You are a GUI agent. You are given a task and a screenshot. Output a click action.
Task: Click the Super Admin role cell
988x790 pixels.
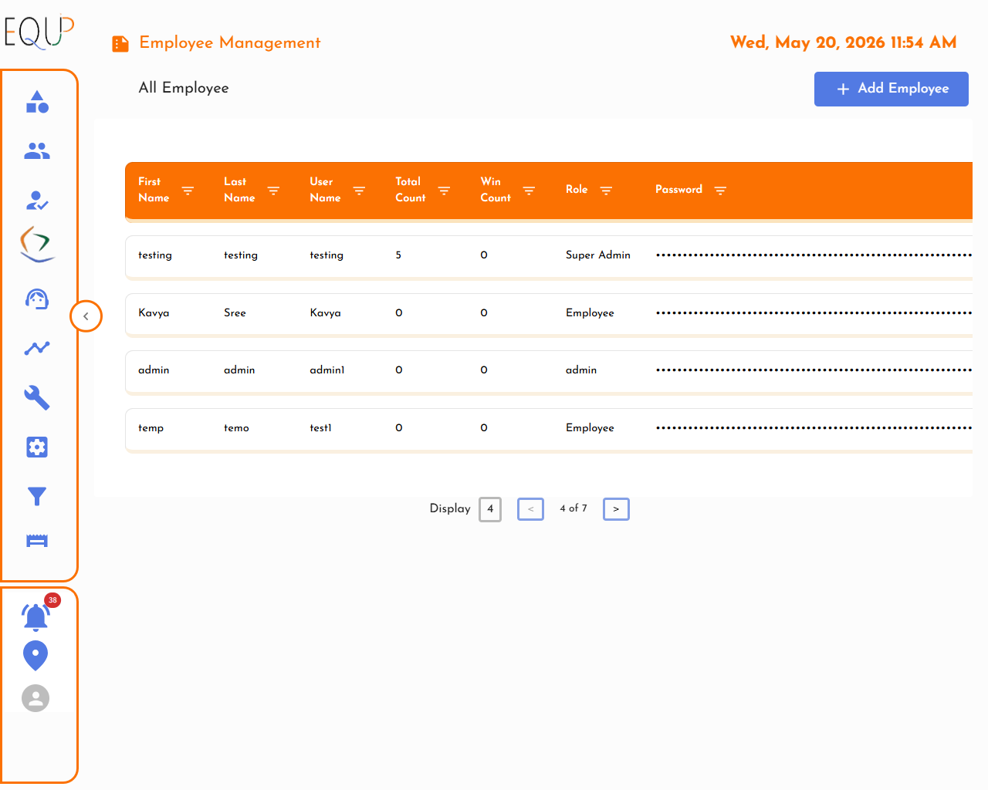[598, 255]
